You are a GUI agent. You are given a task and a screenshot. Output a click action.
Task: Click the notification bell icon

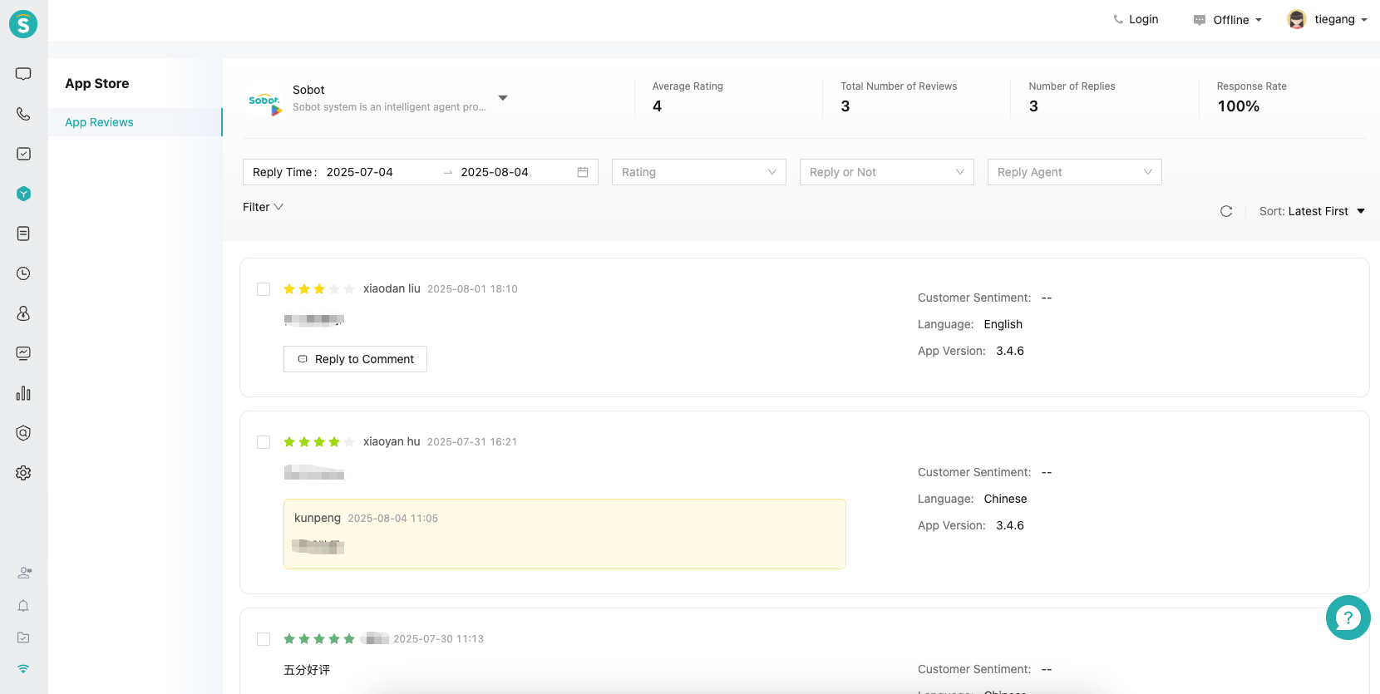pyautogui.click(x=23, y=606)
